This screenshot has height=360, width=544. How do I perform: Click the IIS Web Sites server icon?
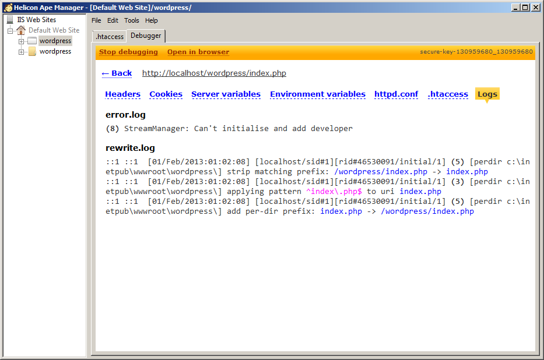[x=10, y=20]
